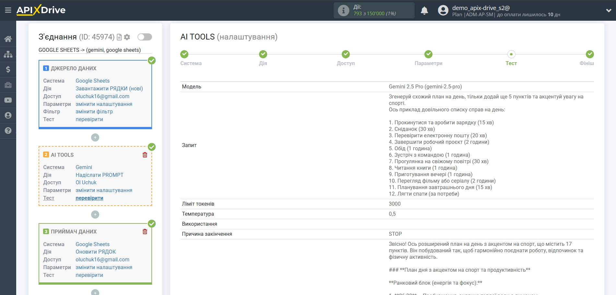Click Завантажити РЯДКИ (нові) link
The width and height of the screenshot is (616, 295).
(109, 88)
